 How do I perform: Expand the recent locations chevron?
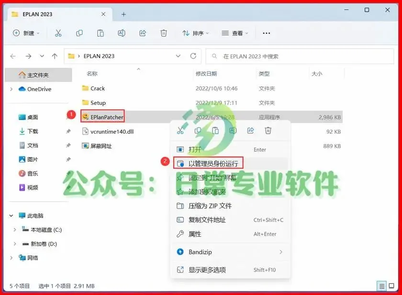[42, 56]
